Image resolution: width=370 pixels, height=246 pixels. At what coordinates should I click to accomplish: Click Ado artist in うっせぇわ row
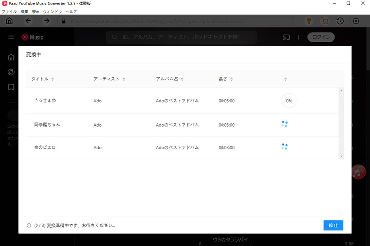(x=98, y=101)
